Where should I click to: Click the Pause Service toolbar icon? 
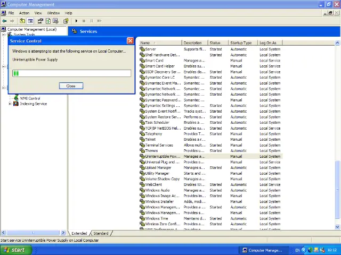point(91,21)
